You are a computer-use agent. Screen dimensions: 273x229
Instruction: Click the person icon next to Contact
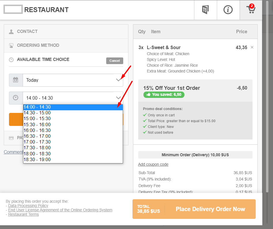11,31
